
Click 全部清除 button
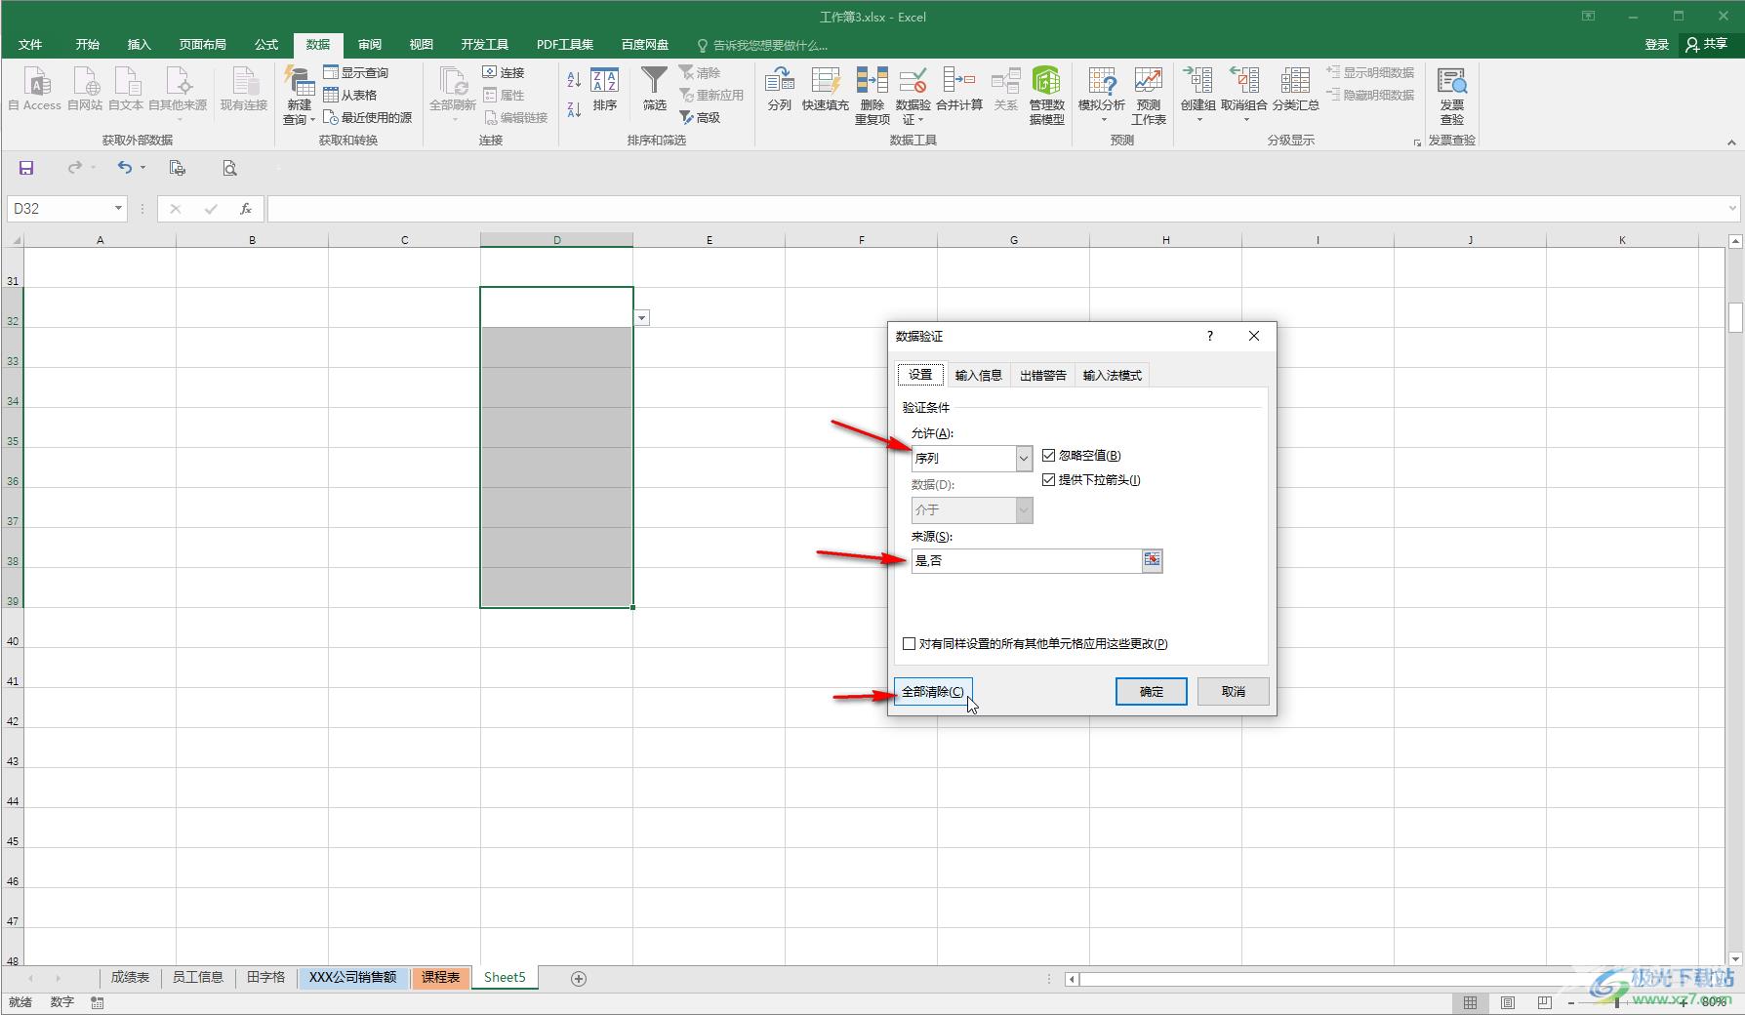coord(932,691)
